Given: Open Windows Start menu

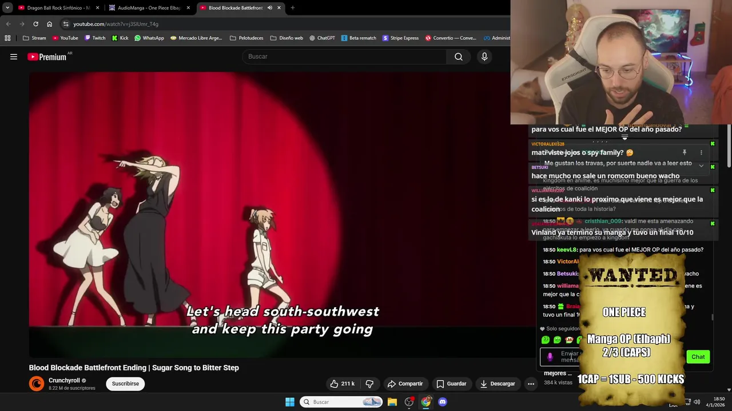Looking at the screenshot, I should click(x=290, y=402).
